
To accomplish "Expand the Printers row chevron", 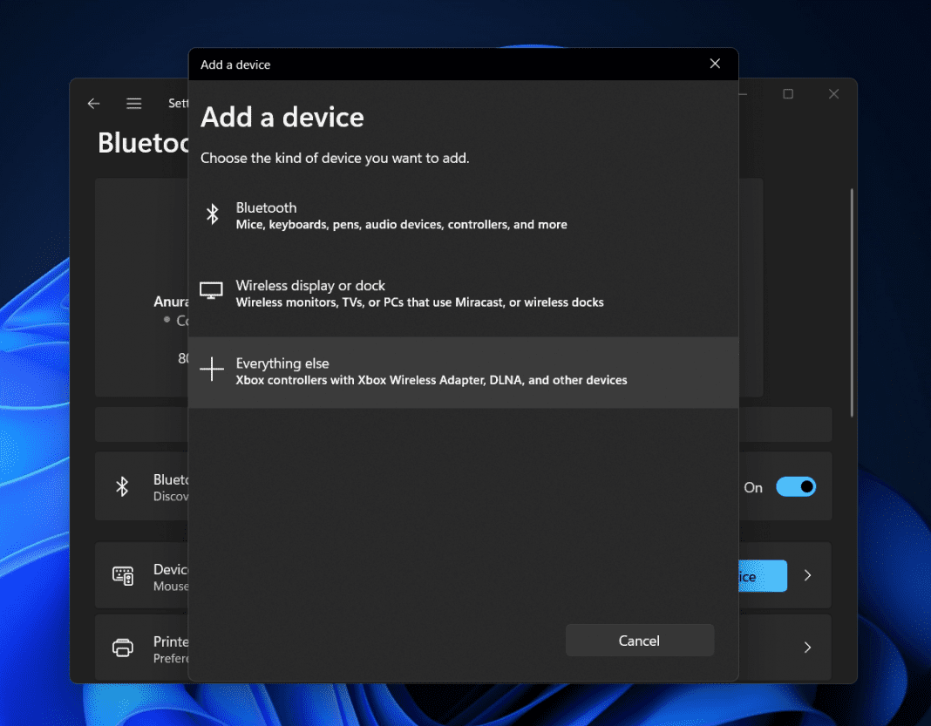I will 807,648.
